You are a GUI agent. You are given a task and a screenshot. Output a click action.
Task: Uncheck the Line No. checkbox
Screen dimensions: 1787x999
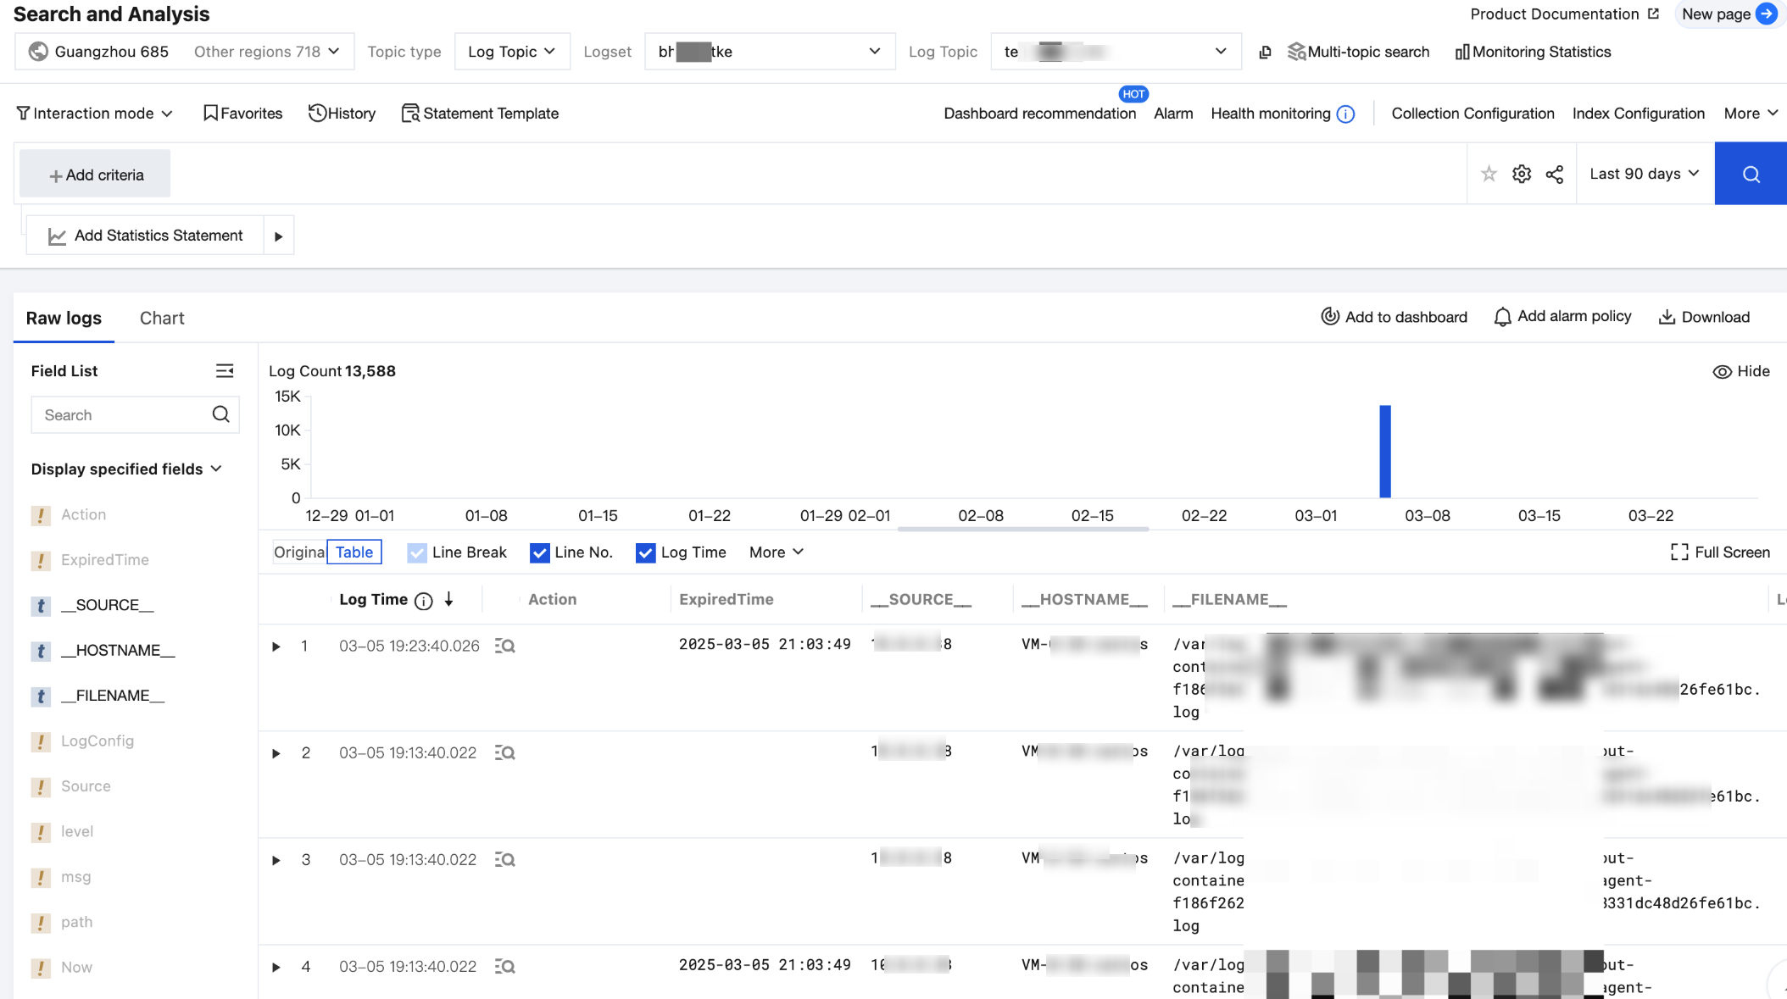coord(539,552)
